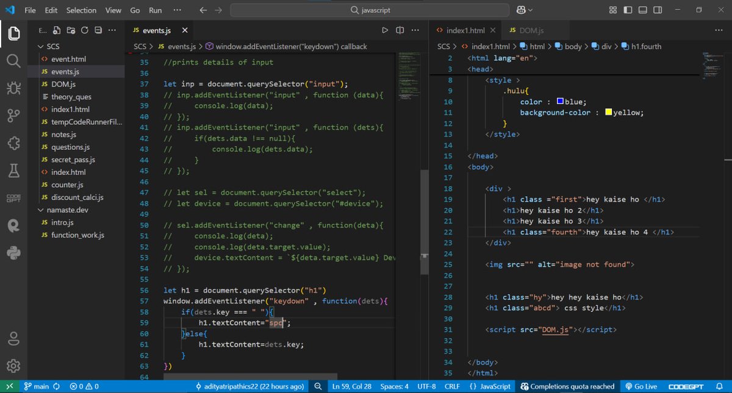Click the command center search box
The width and height of the screenshot is (732, 393).
(370, 10)
